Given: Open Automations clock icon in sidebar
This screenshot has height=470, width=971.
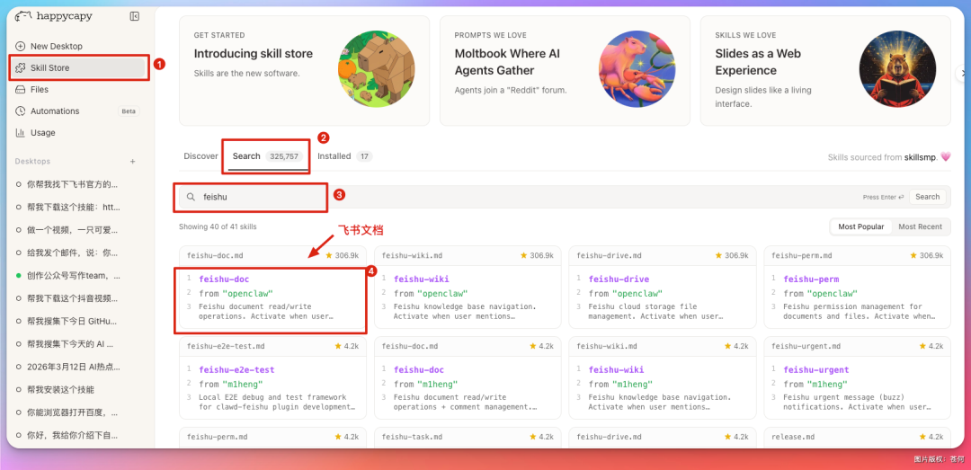Looking at the screenshot, I should click(21, 111).
